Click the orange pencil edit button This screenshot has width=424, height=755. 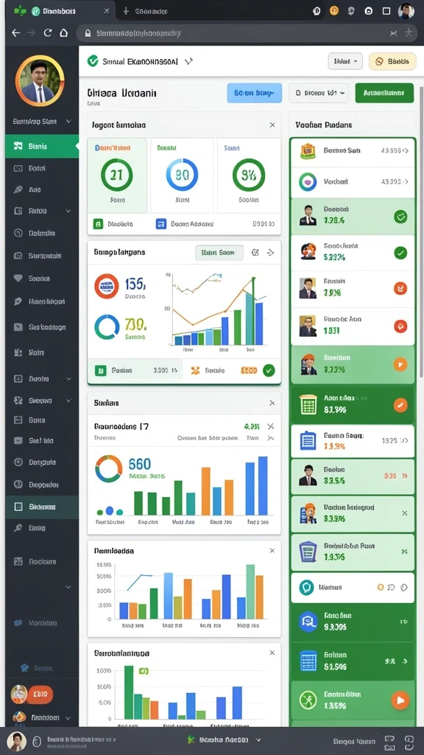click(400, 405)
